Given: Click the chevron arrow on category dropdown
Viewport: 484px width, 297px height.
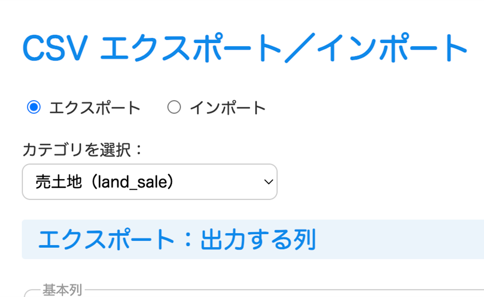Looking at the screenshot, I should tap(268, 182).
